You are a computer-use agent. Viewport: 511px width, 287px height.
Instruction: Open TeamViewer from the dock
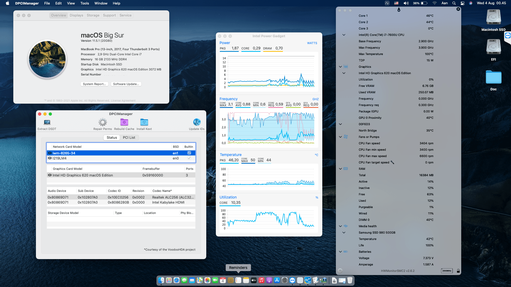292,280
